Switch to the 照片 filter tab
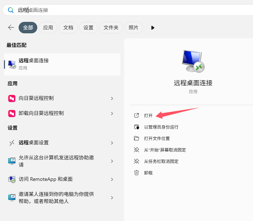Image resolution: width=253 pixels, height=221 pixels. (133, 28)
